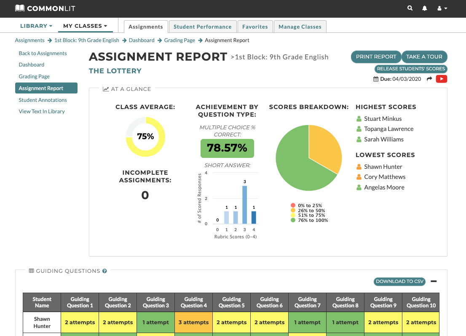Click the DOWNLOAD TO CSV button

point(399,281)
